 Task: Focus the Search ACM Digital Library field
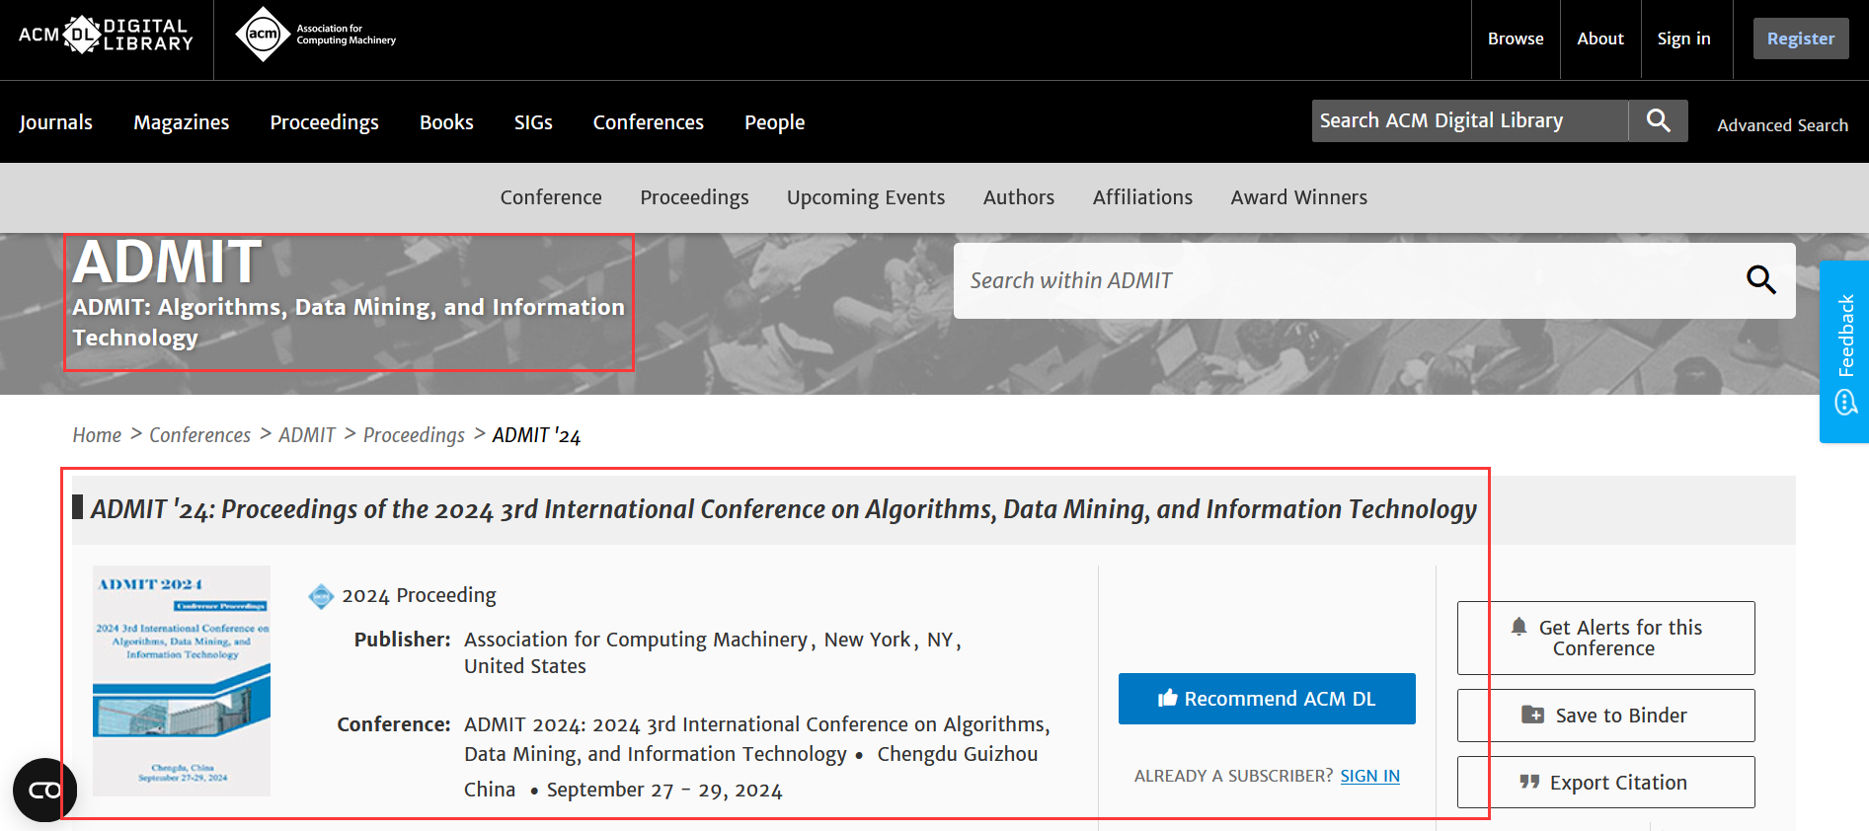(x=1468, y=121)
